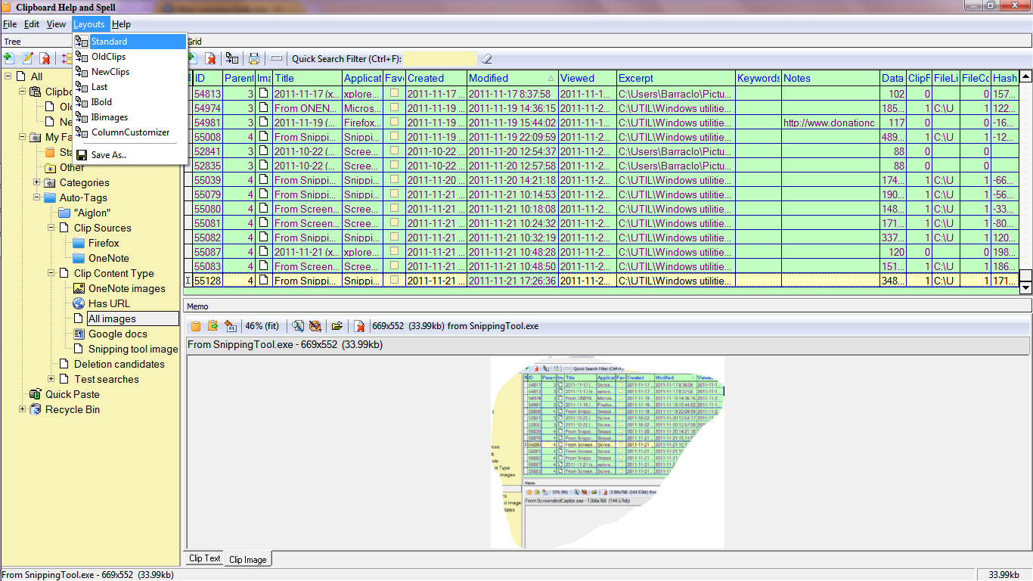Toggle Favorite checkbox for clip 55087
Viewport: 1033px width, 581px height.
tap(394, 252)
